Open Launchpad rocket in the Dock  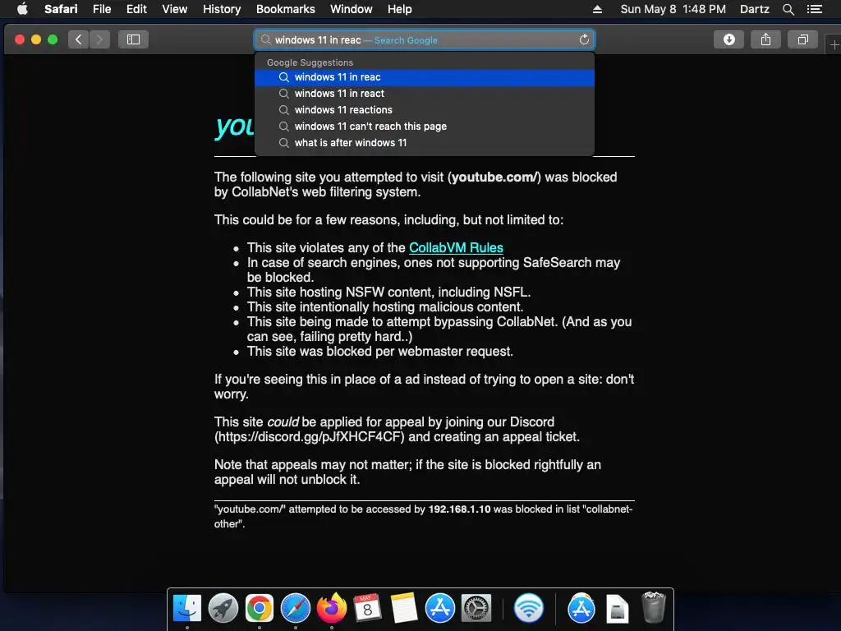[x=223, y=608]
